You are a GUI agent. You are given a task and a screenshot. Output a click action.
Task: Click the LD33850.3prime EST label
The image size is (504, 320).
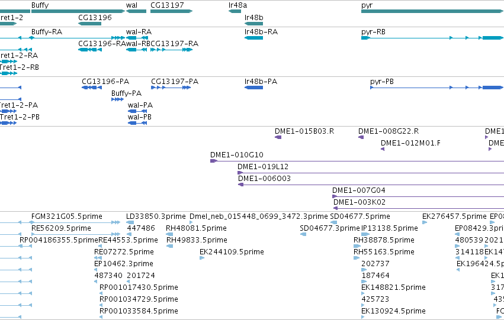156,216
